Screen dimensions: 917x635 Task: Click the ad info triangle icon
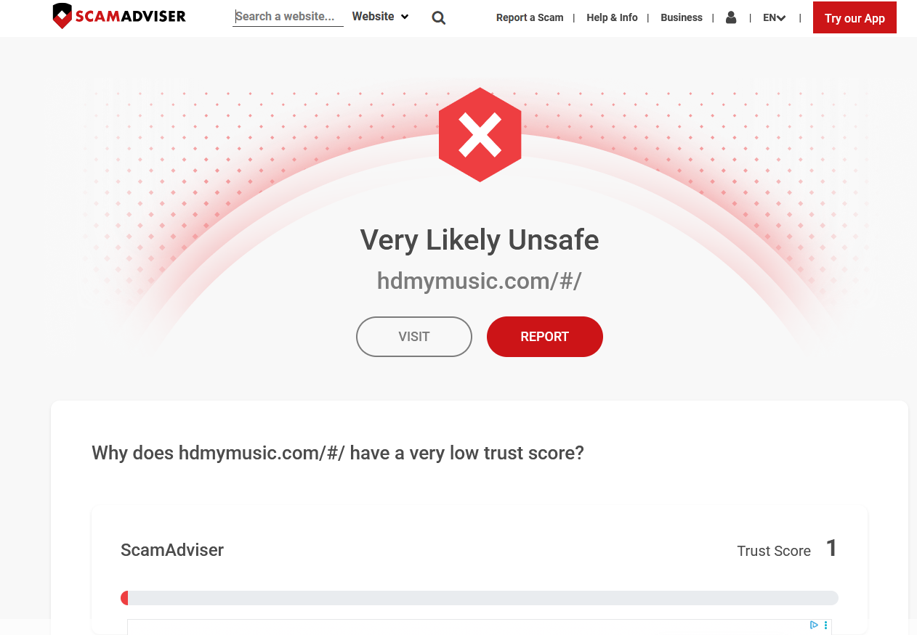pos(814,625)
